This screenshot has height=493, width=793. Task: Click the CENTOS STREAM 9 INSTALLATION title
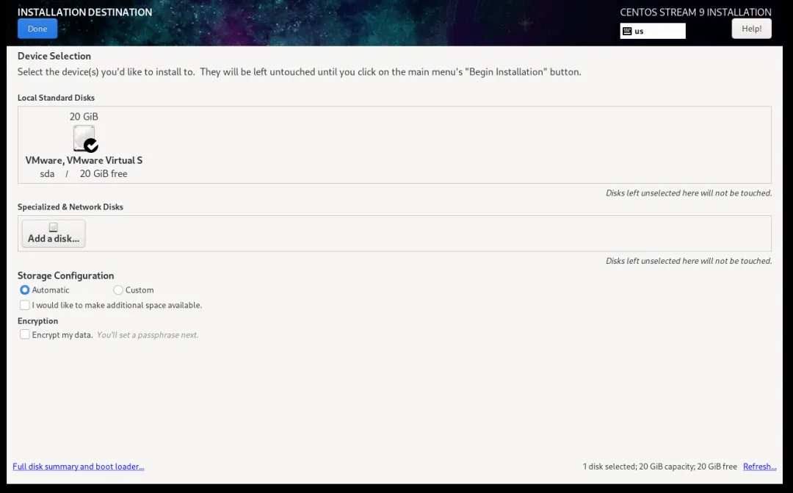[696, 12]
